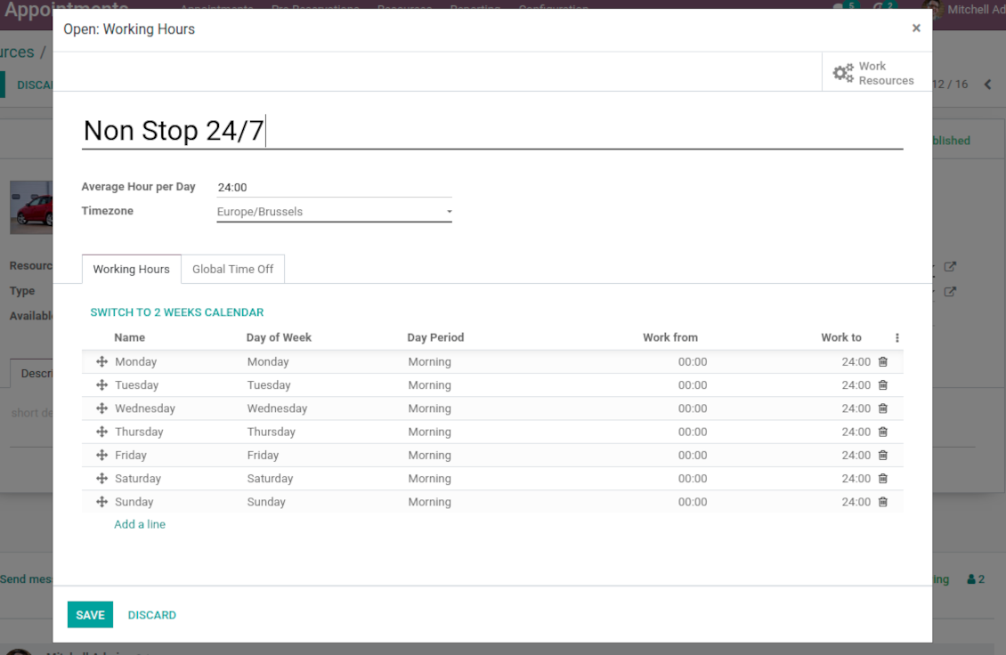This screenshot has height=655, width=1006.
Task: Delete the Monday working hours line
Action: 882,362
